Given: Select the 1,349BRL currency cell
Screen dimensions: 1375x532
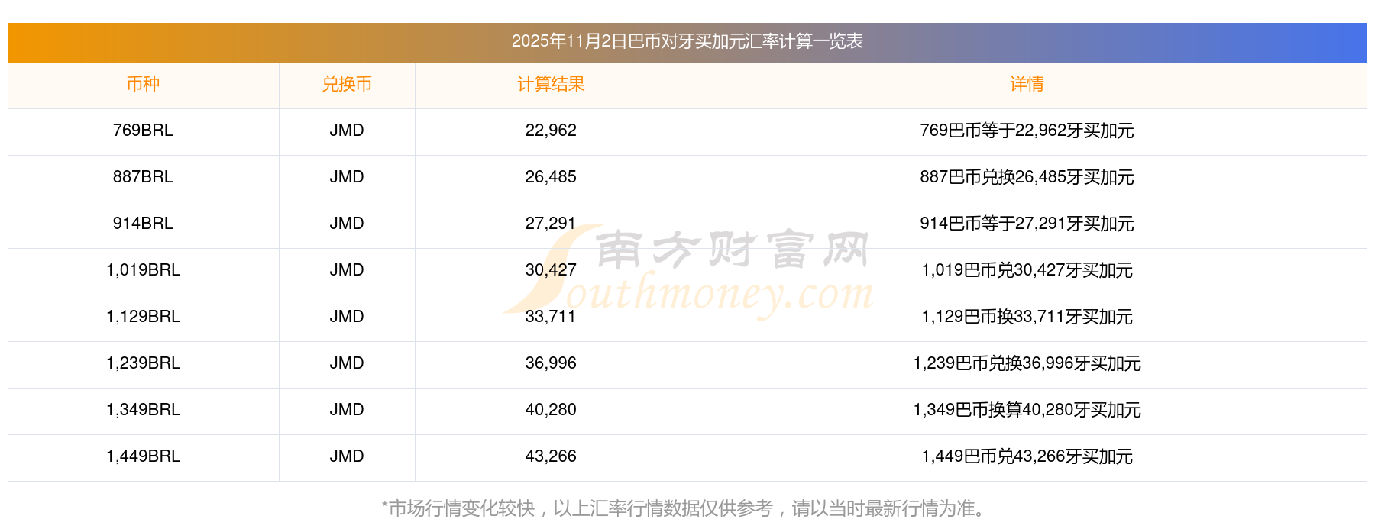Looking at the screenshot, I should pos(143,410).
